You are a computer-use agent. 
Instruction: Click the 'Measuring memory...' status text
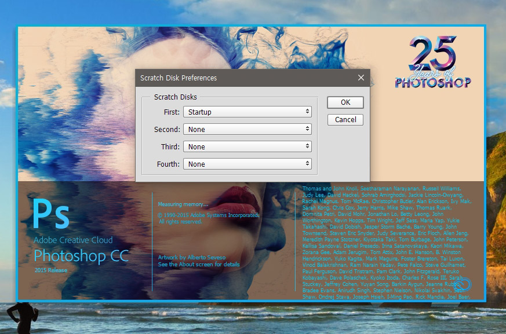point(183,204)
